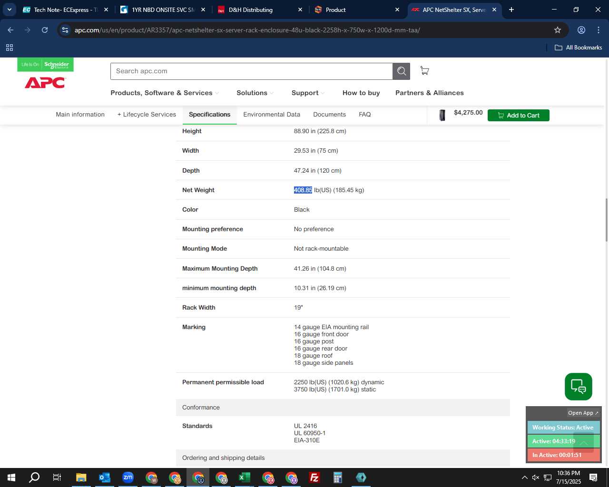Switch to Excel on the taskbar
Image resolution: width=609 pixels, height=487 pixels.
[x=244, y=477]
